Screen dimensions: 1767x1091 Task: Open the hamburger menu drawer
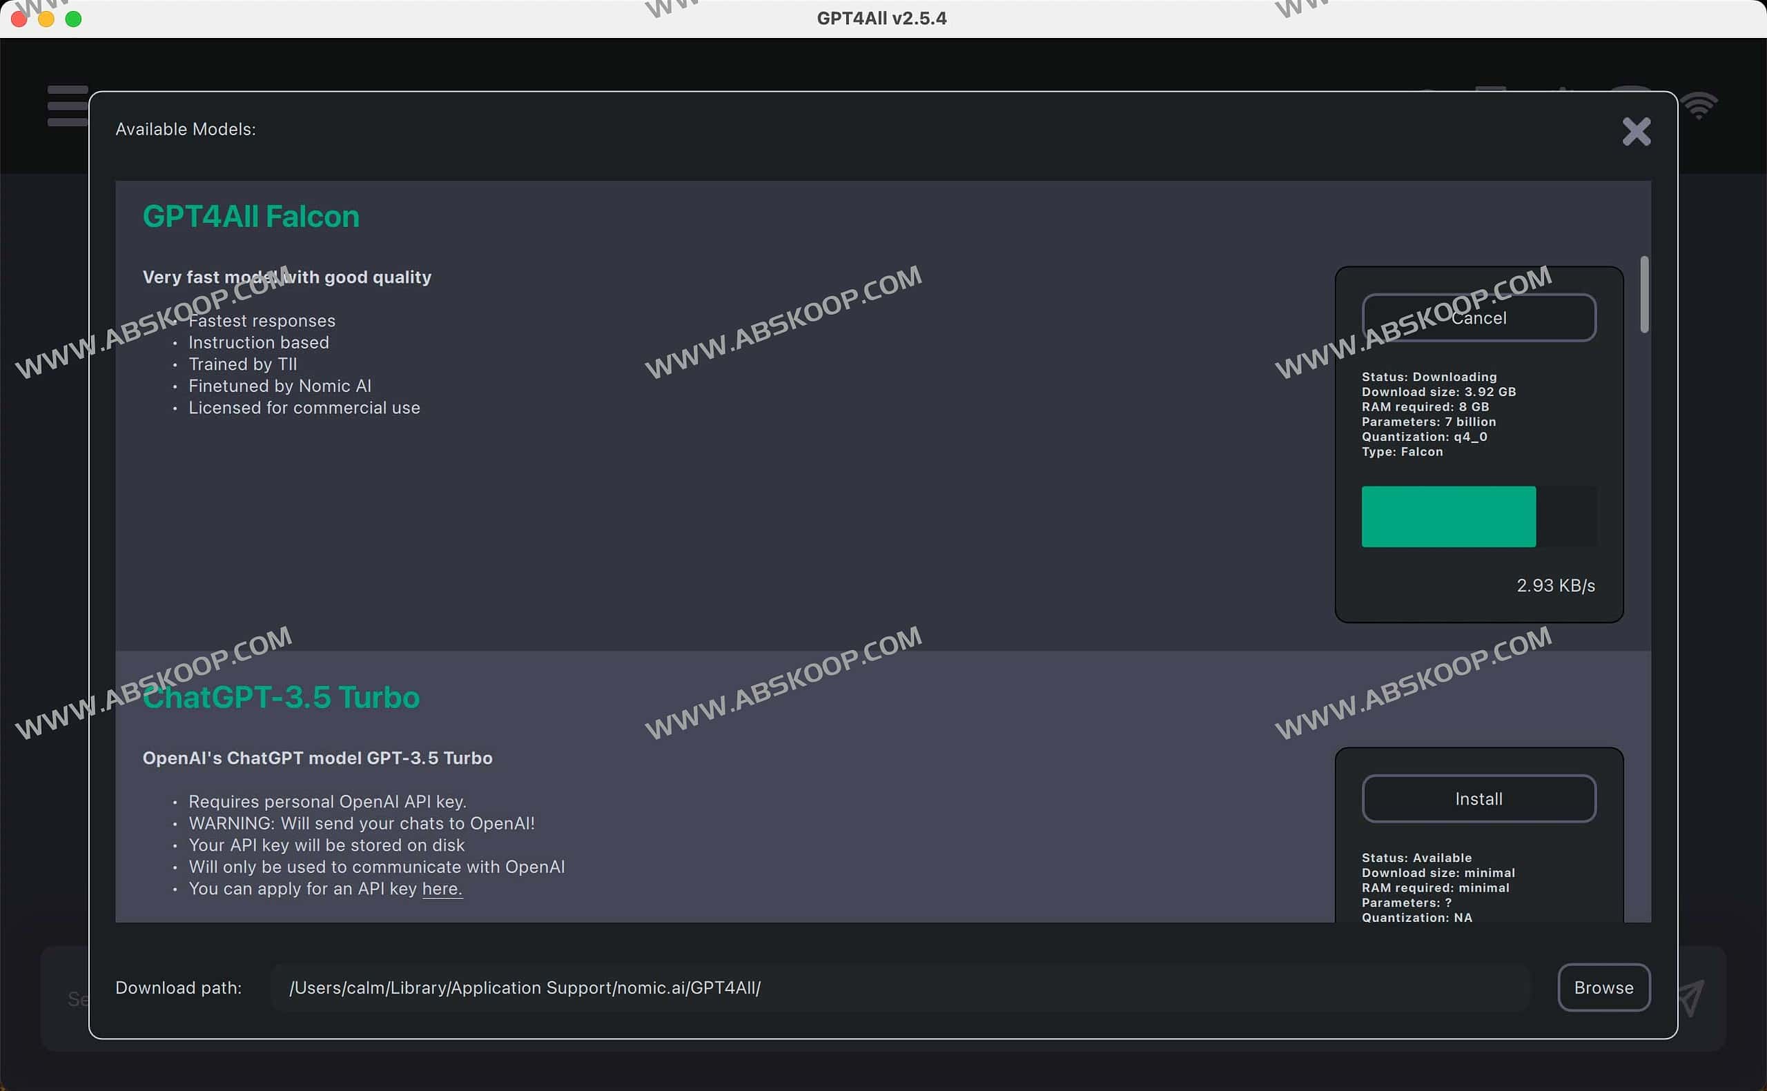click(67, 106)
